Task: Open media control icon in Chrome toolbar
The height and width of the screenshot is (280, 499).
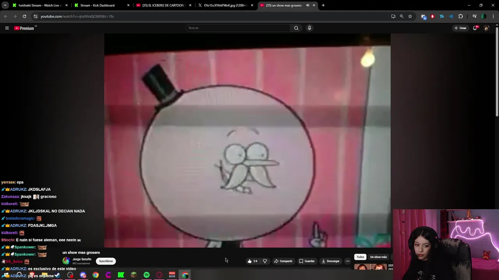Action: point(474,16)
